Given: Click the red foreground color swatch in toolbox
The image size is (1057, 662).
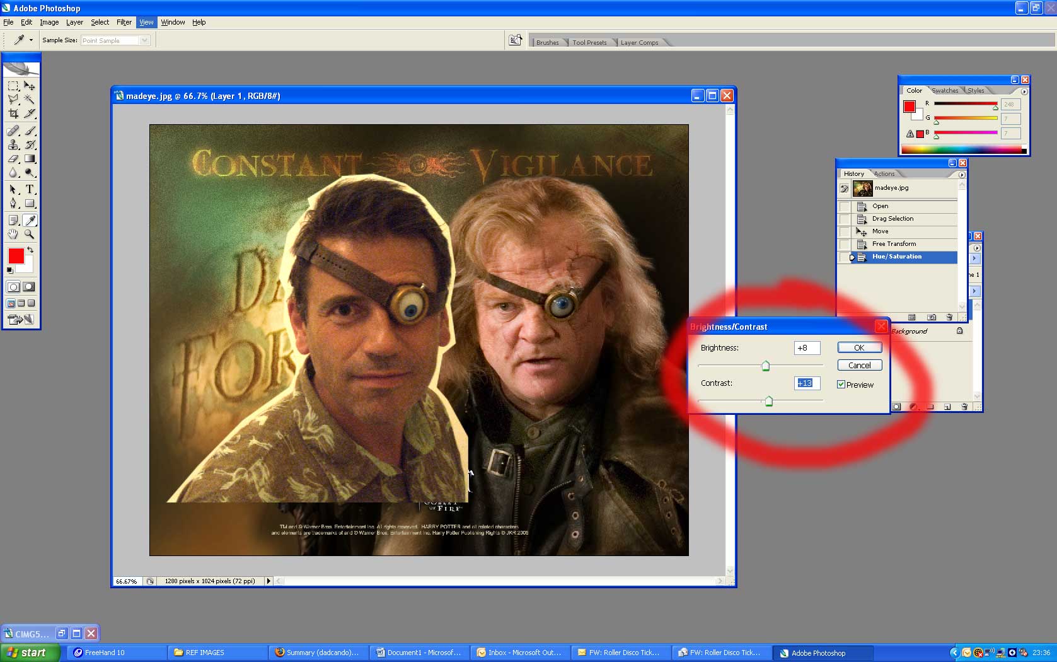Looking at the screenshot, I should click(16, 256).
